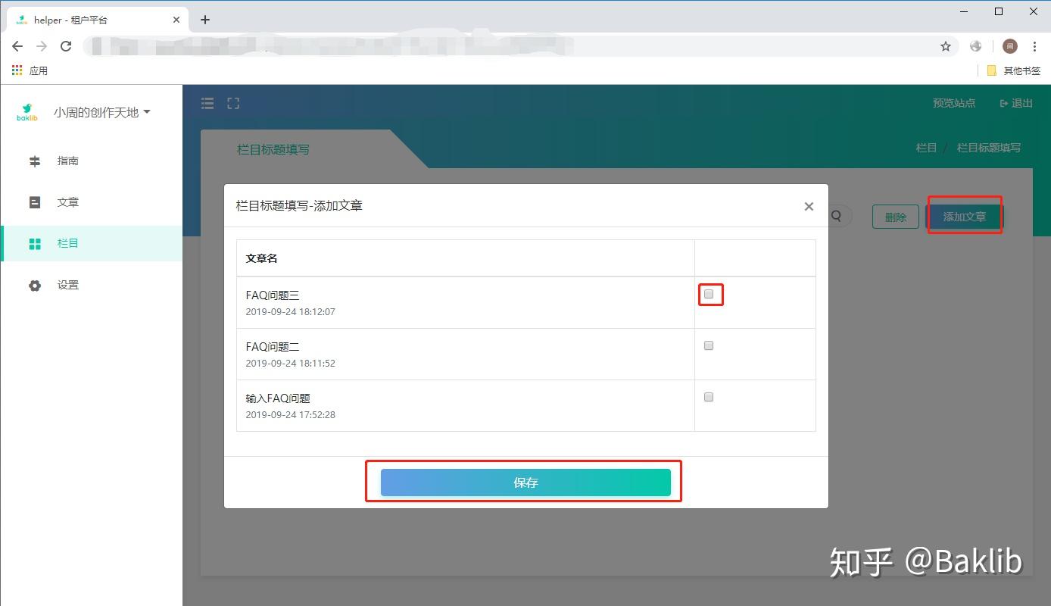Screen dimensions: 1051x606
Task: Open the 应用 shortcut below the address bar
Action: click(30, 70)
